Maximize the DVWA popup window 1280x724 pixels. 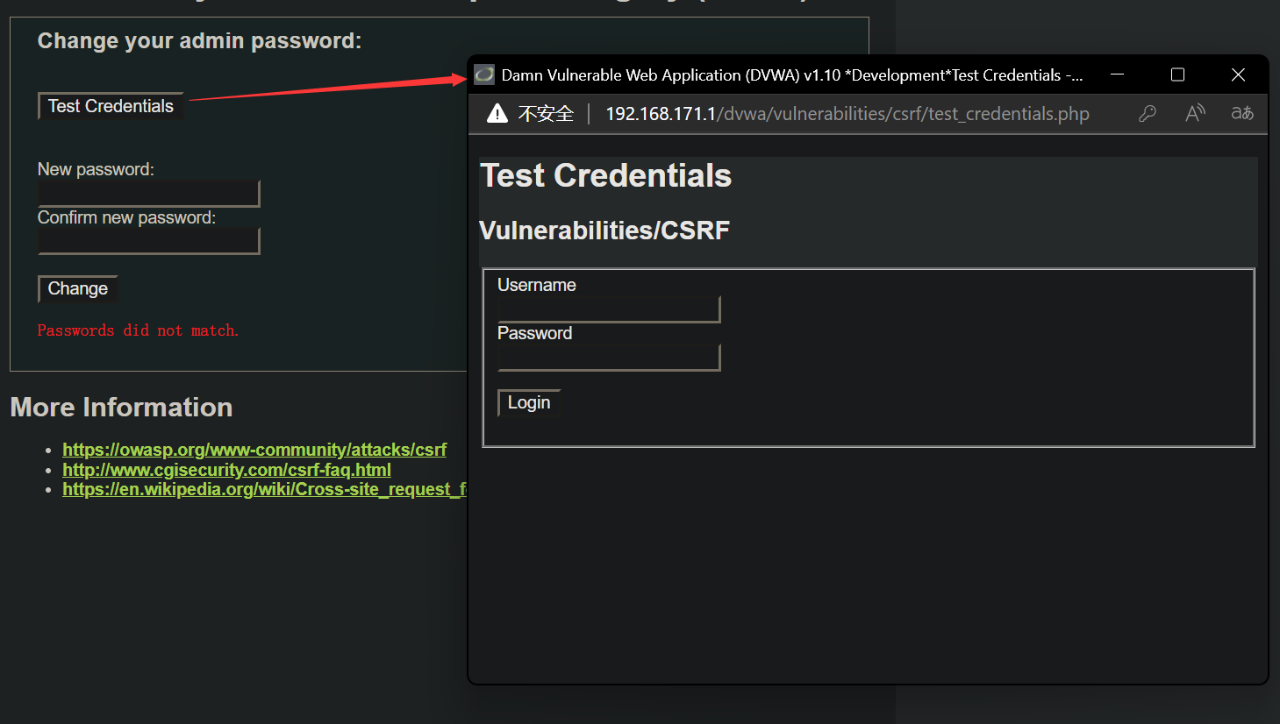click(x=1178, y=75)
